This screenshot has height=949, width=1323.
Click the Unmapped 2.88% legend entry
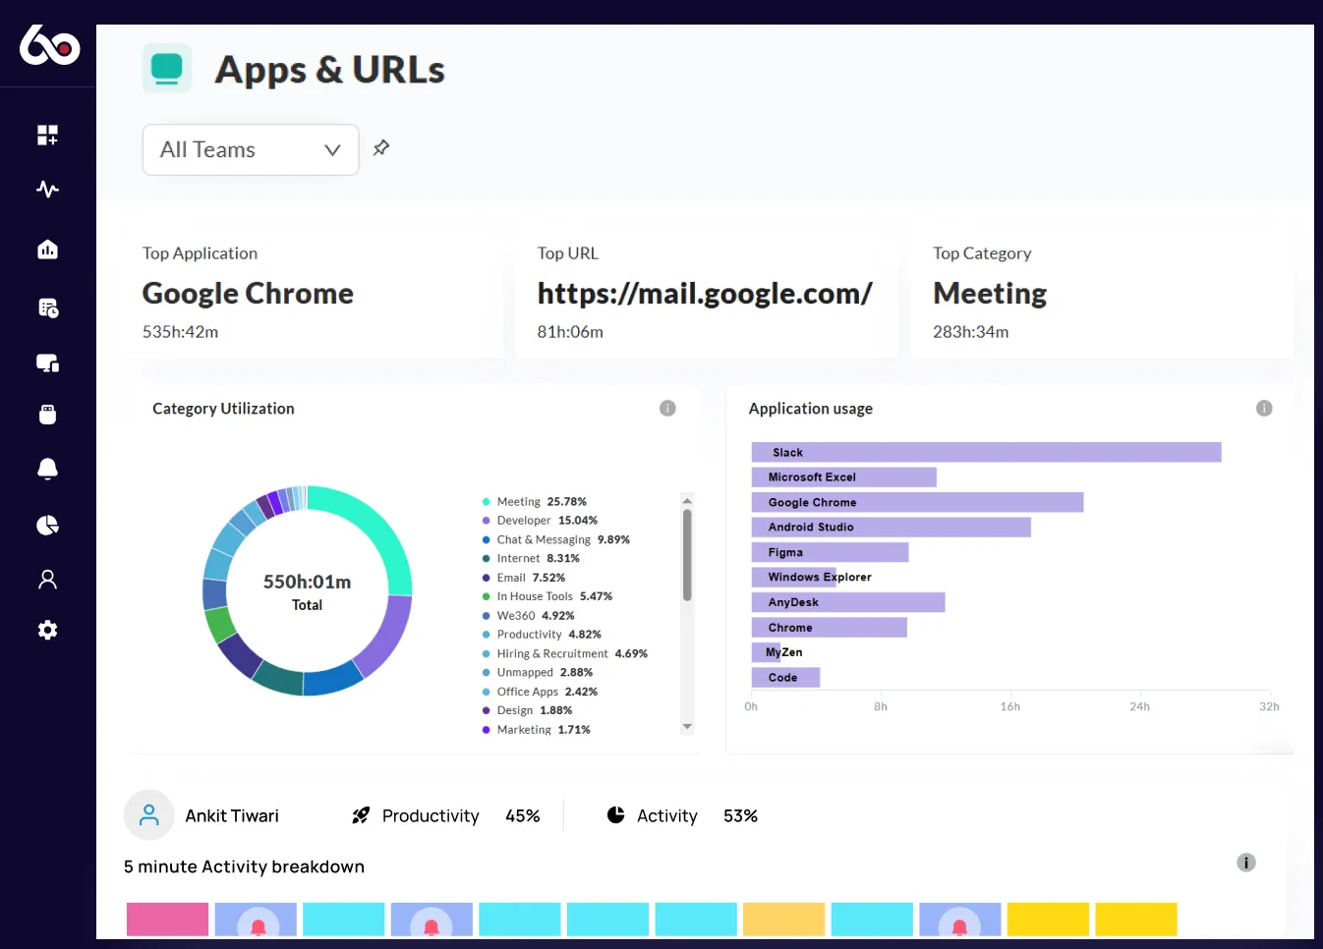pyautogui.click(x=538, y=673)
